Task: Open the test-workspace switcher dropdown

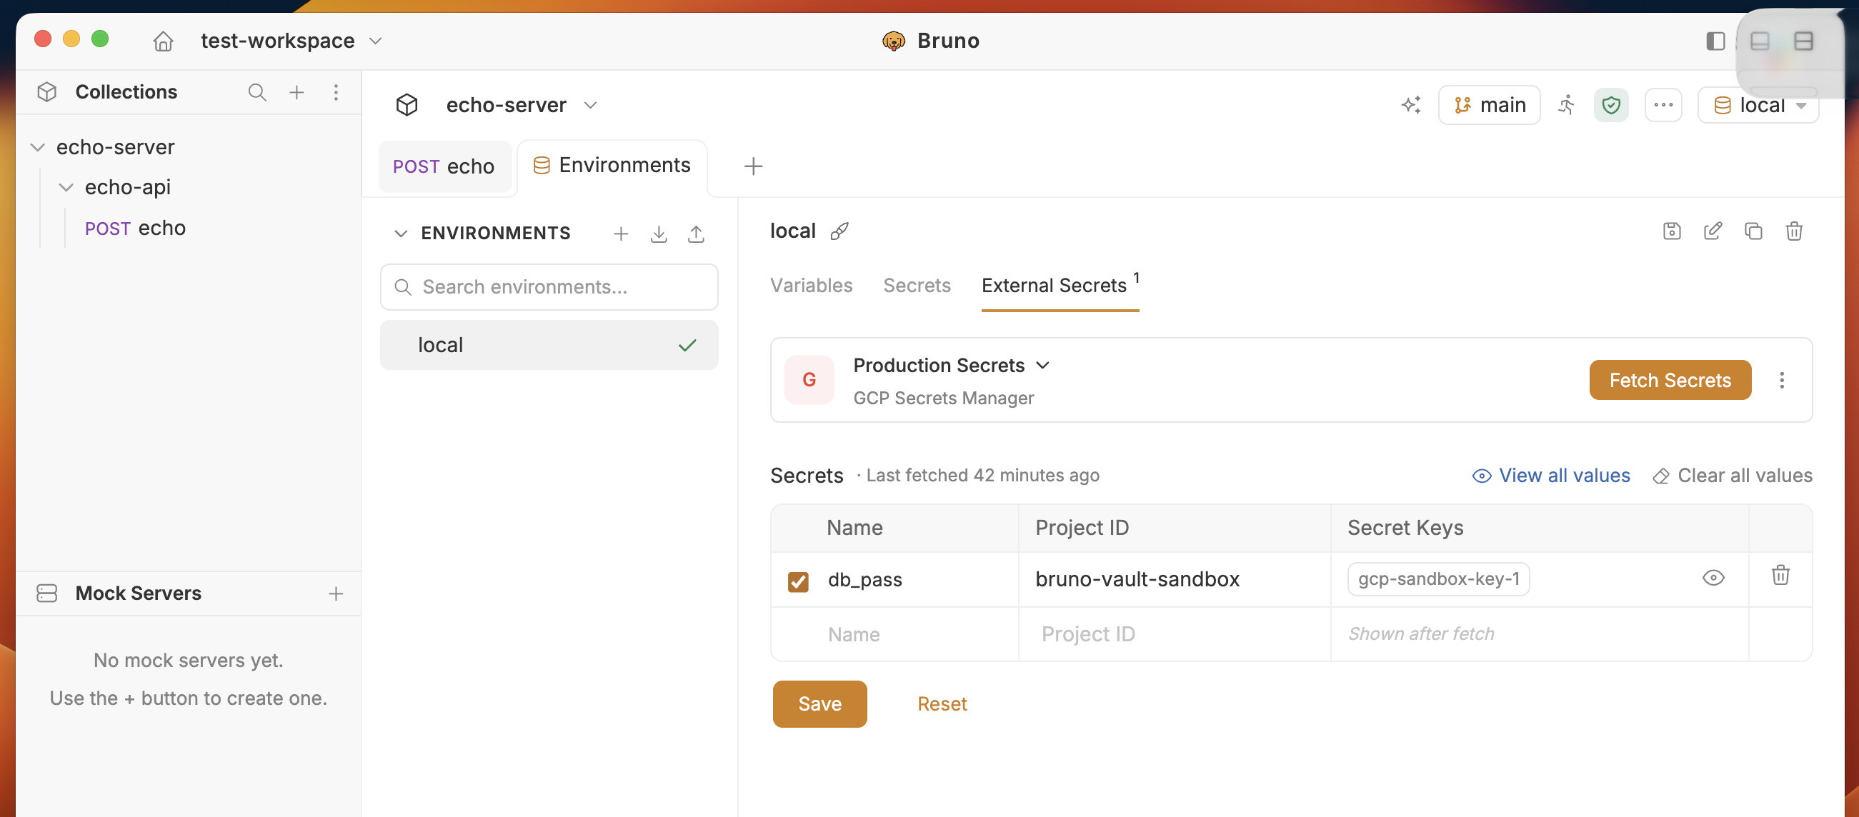Action: click(291, 41)
